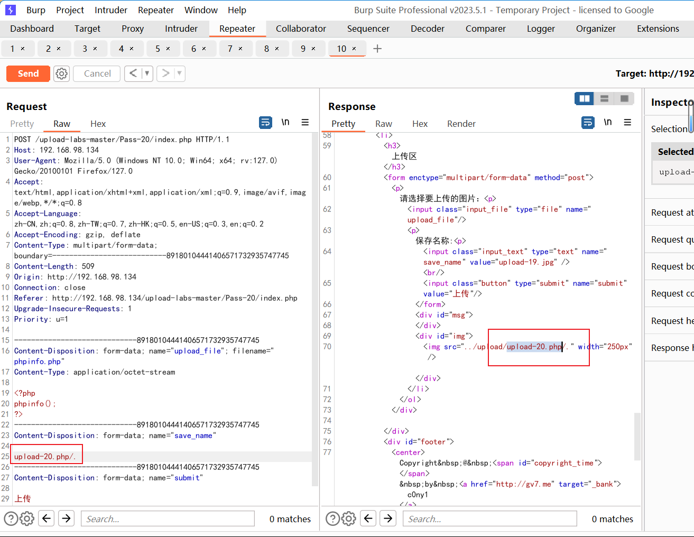Toggle word wrap in Response pane
This screenshot has width=694, height=537.
pyautogui.click(x=588, y=123)
